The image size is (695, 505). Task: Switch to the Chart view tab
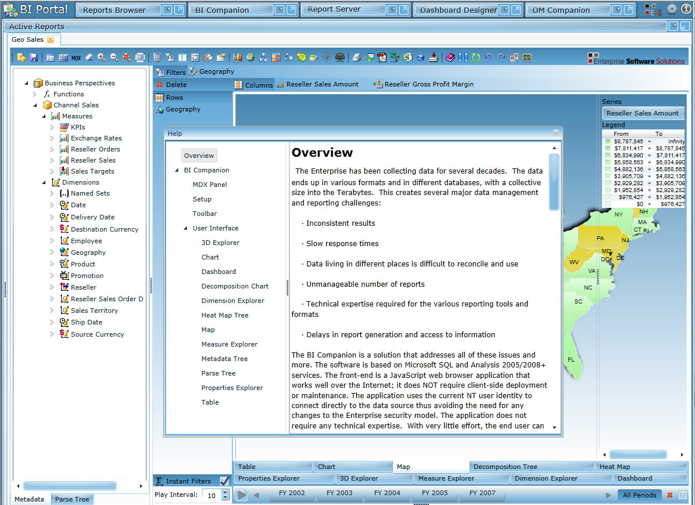353,467
